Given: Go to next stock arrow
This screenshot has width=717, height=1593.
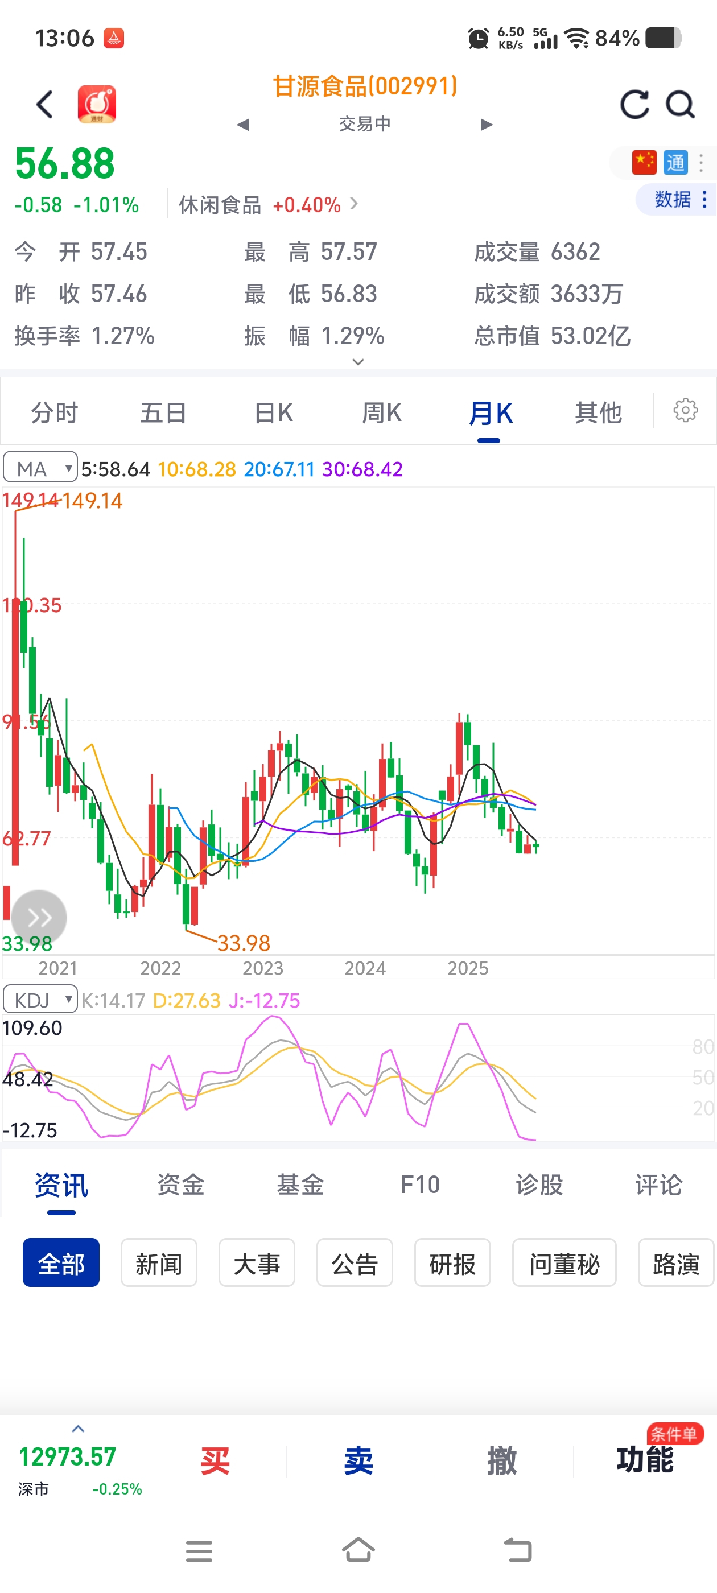Looking at the screenshot, I should [487, 124].
